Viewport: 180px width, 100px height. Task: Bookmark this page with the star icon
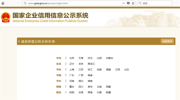(133, 3)
